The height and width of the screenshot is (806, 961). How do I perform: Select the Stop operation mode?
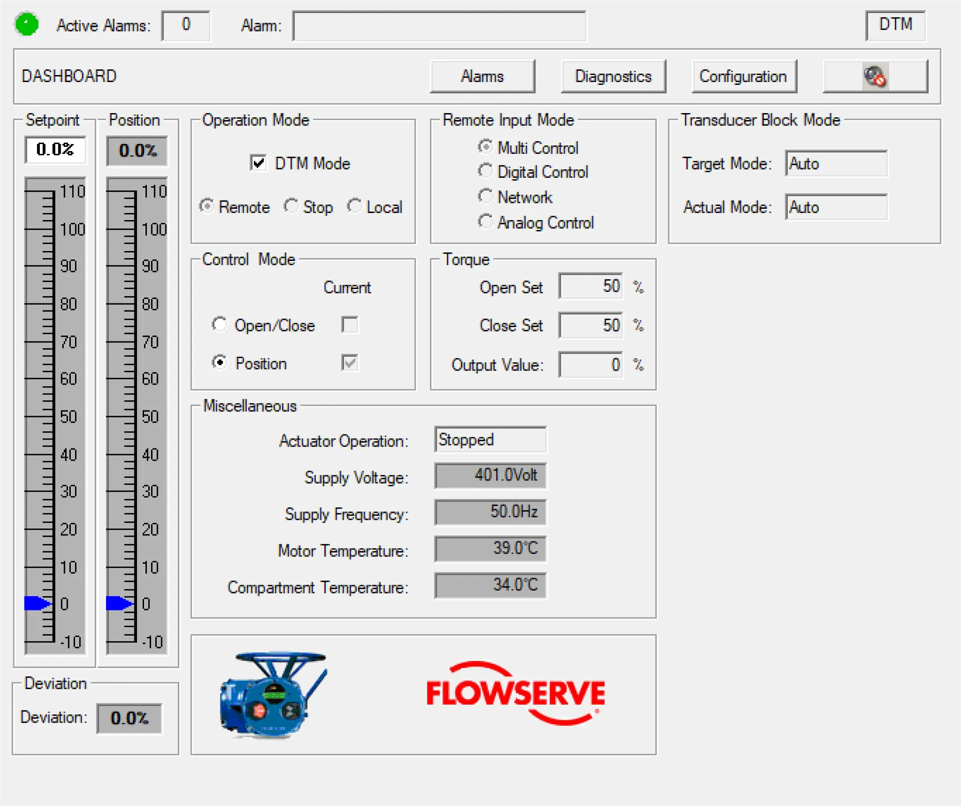[x=291, y=206]
